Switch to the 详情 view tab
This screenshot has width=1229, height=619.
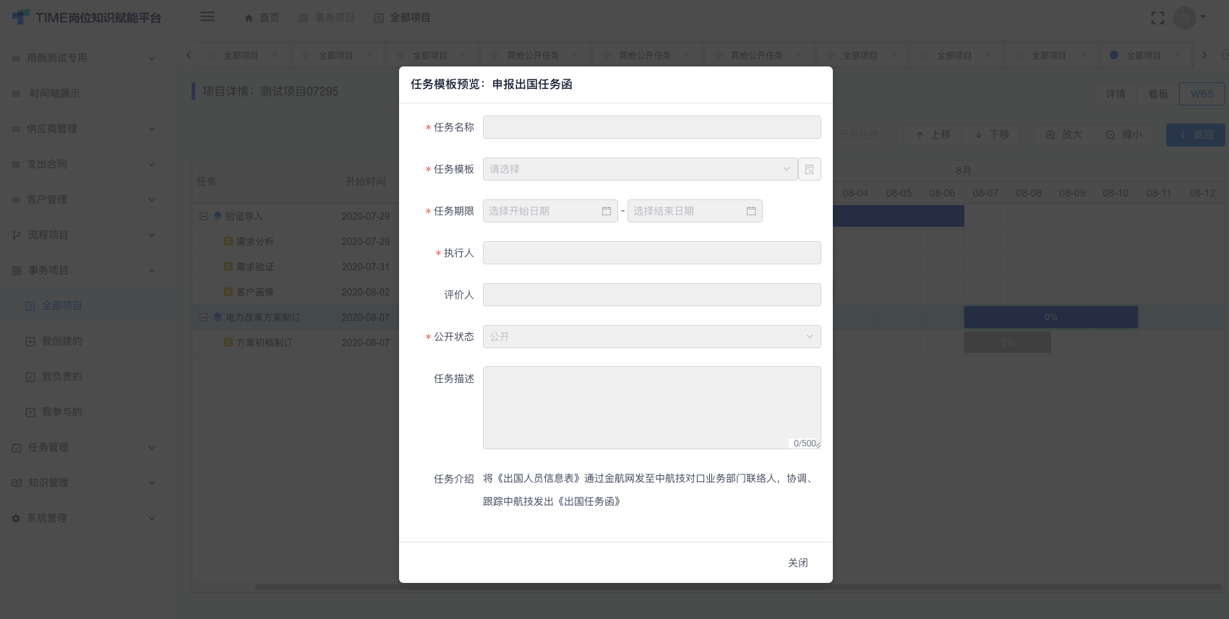pos(1115,94)
